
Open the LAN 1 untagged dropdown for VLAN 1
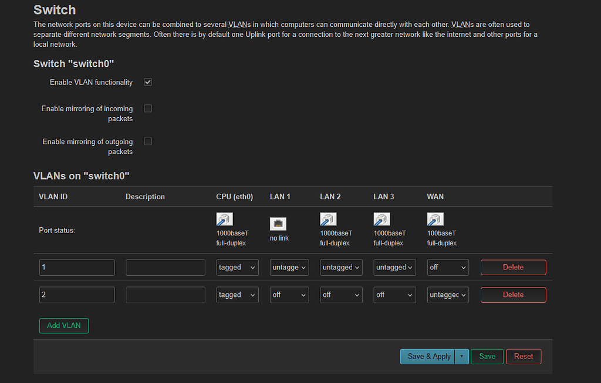[x=289, y=267]
